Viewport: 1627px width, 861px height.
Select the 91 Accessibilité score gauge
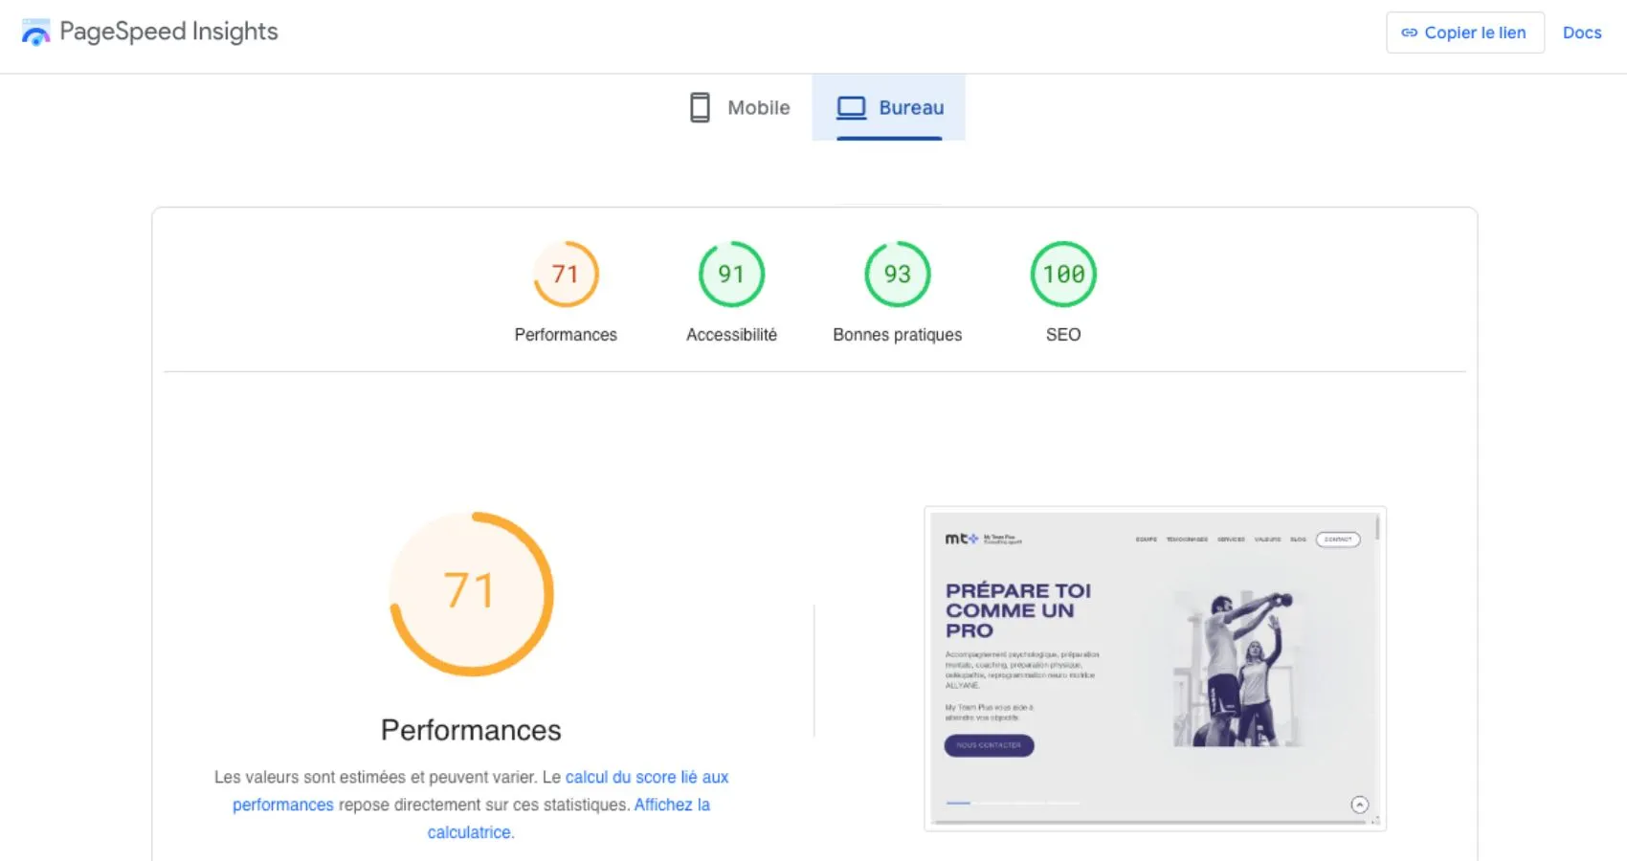pos(731,274)
